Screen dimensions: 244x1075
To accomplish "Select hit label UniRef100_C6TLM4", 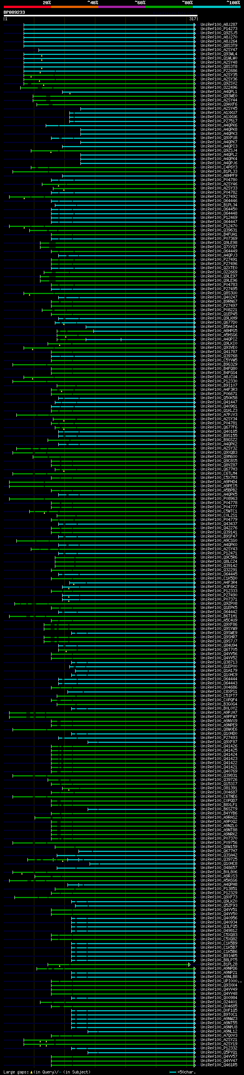I will click(x=218, y=474).
